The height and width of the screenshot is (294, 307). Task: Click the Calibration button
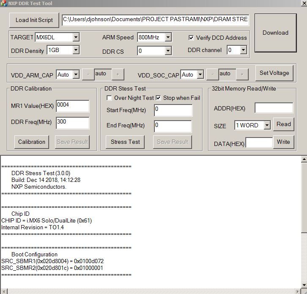pyautogui.click(x=32, y=142)
